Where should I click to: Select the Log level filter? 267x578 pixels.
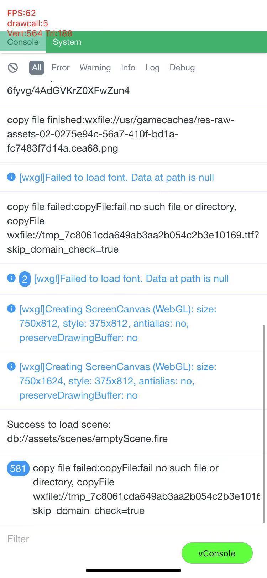(152, 68)
